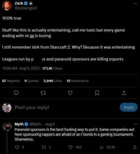Open Zack's profile picture
Viewport: 140px width, 154px height.
pyautogui.click(x=7, y=5)
